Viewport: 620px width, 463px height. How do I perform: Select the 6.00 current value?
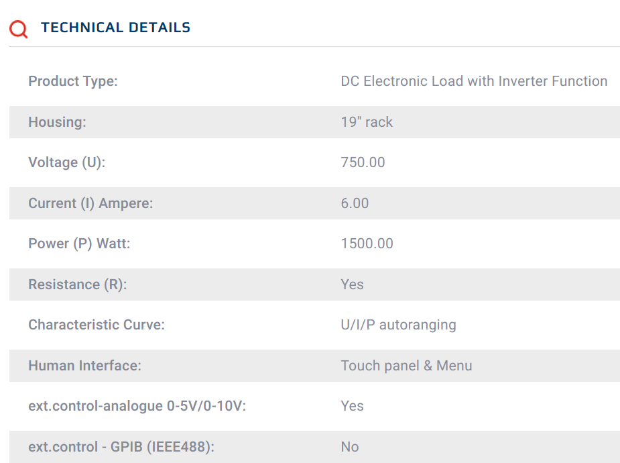[x=355, y=203]
